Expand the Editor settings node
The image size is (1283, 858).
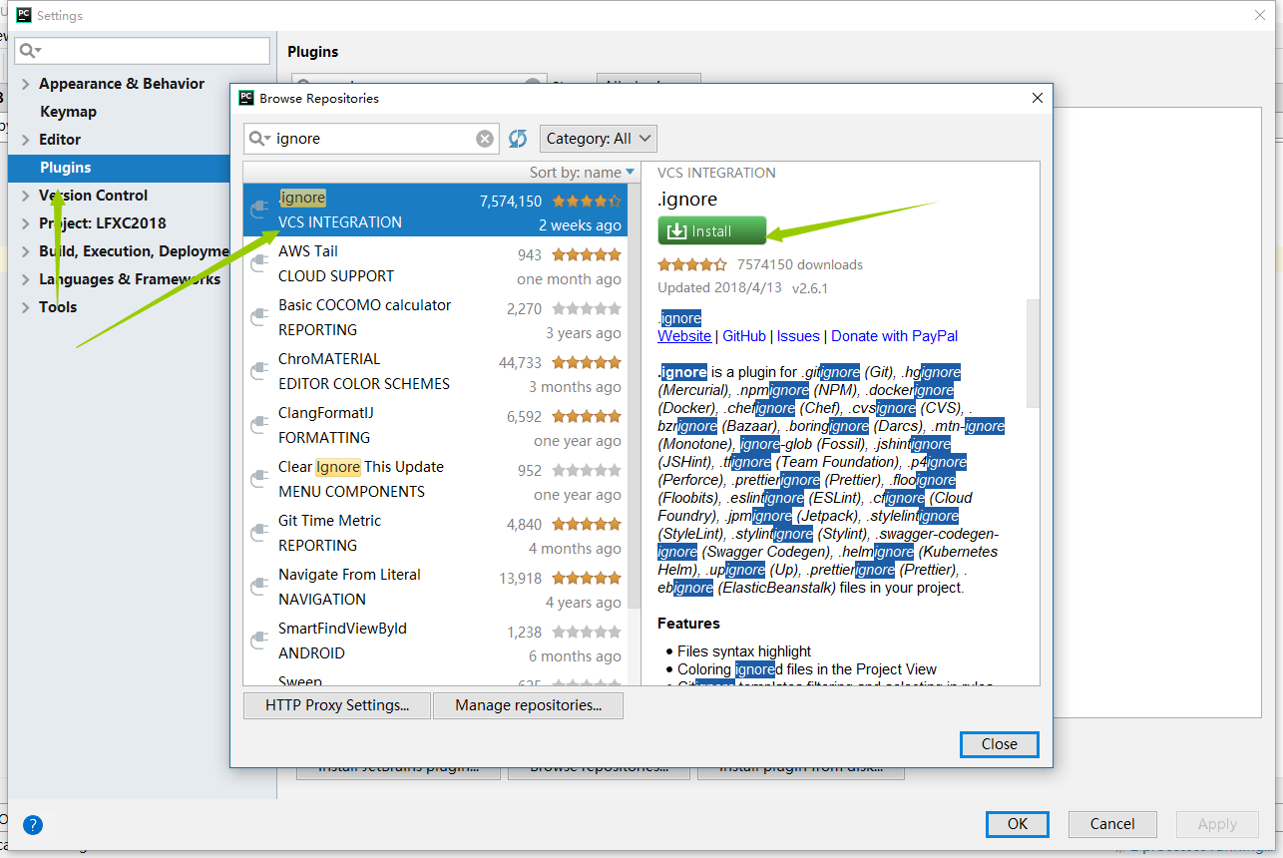(x=26, y=140)
